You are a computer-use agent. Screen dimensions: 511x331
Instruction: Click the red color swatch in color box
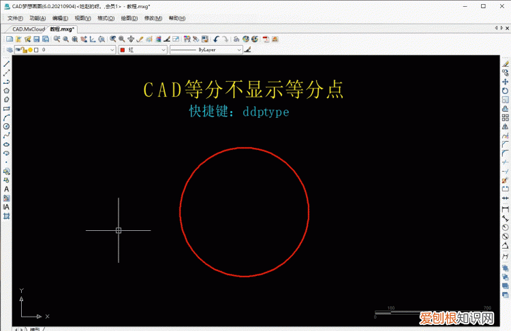coord(123,50)
